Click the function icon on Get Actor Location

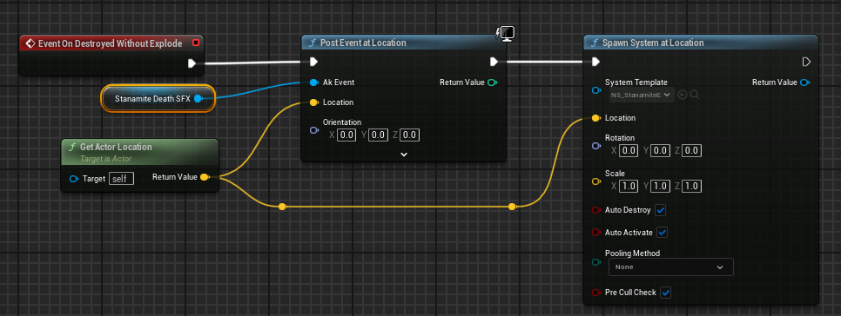point(71,147)
